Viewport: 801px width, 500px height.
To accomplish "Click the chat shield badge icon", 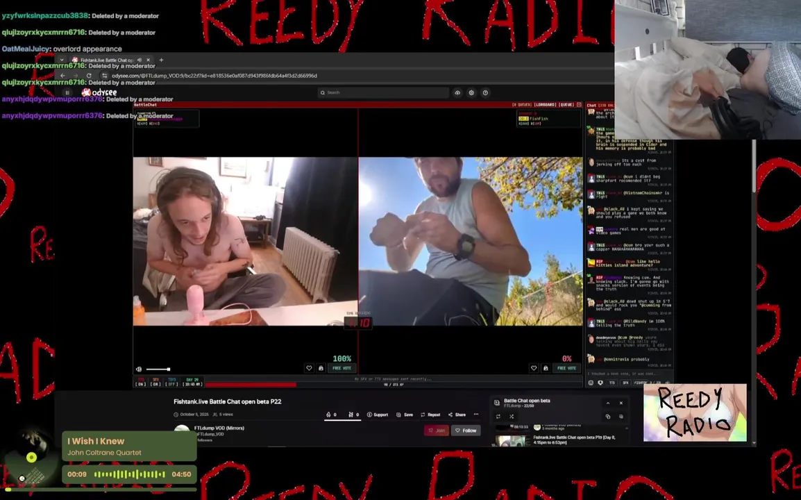I will point(600,383).
